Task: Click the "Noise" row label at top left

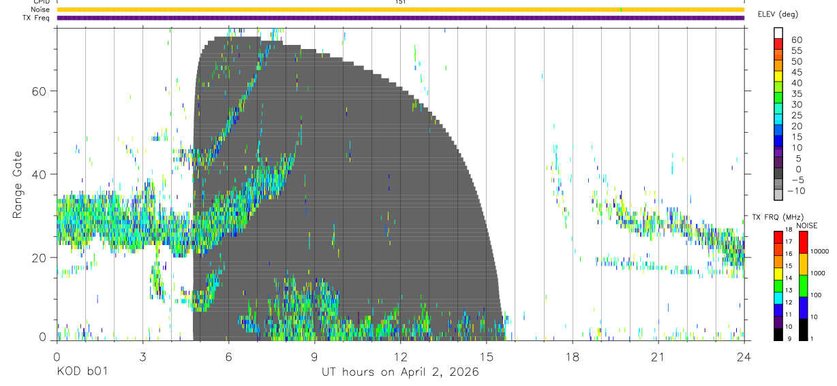Action: [40, 10]
